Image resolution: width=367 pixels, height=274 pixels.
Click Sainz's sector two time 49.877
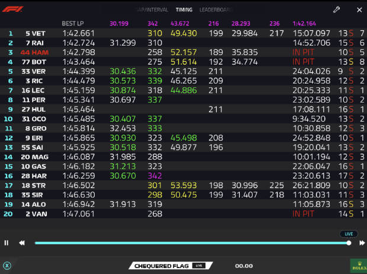[183, 147]
